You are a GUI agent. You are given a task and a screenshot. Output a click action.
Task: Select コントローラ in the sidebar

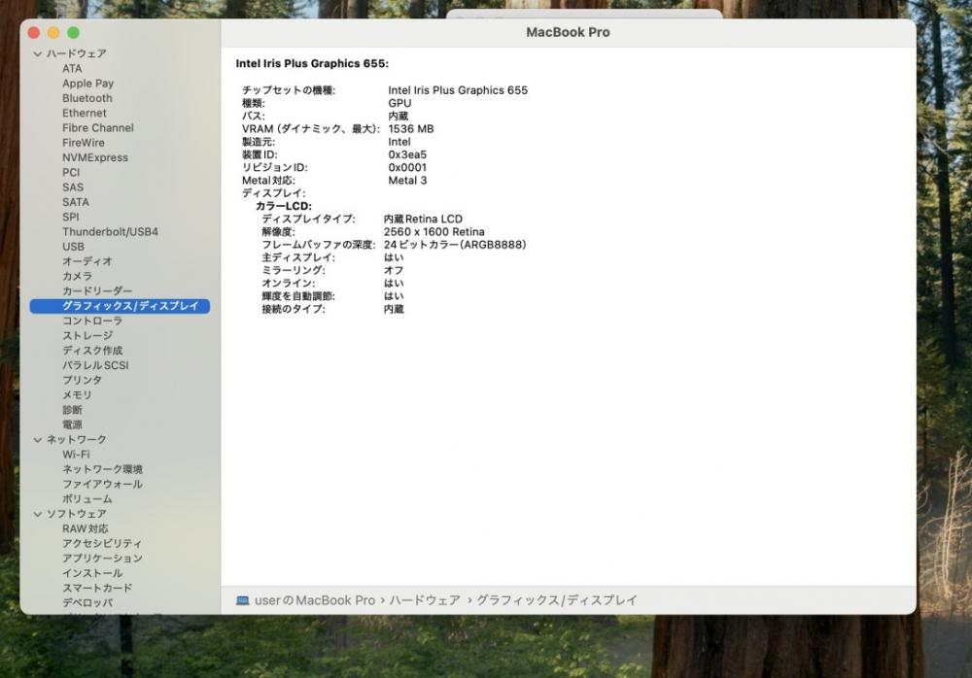click(x=92, y=321)
